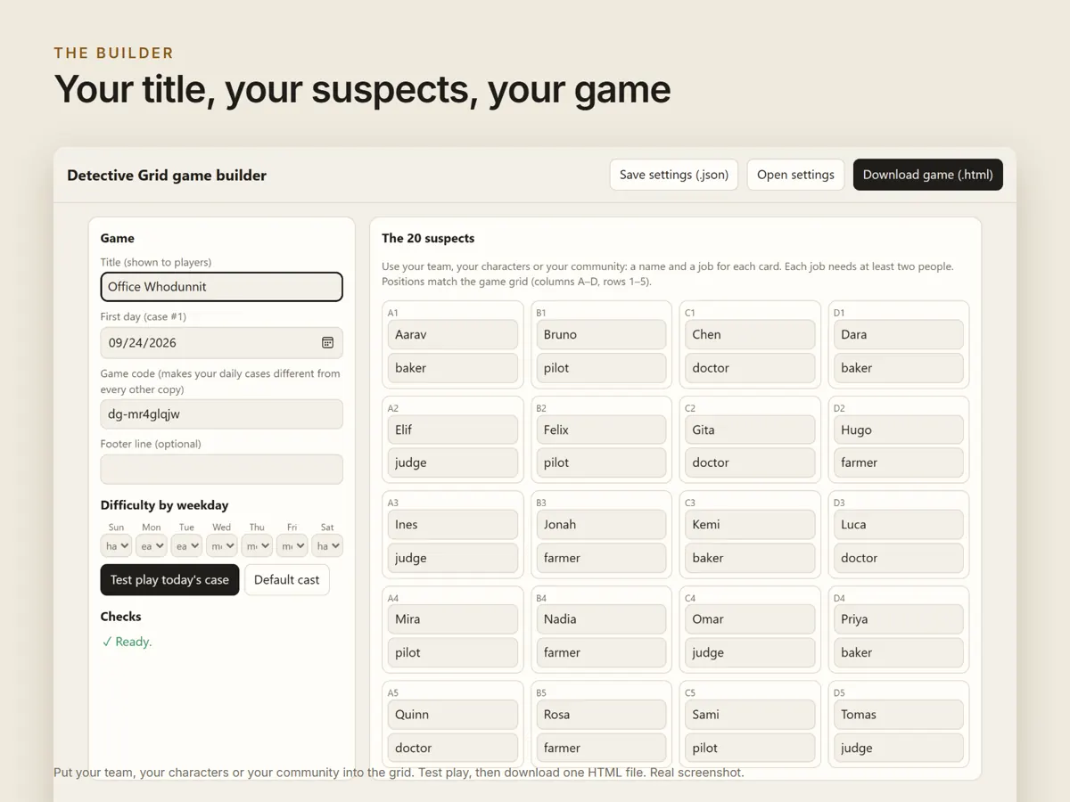Viewport: 1070px width, 802px height.
Task: Expand the Monday difficulty dropdown
Action: pyautogui.click(x=152, y=545)
